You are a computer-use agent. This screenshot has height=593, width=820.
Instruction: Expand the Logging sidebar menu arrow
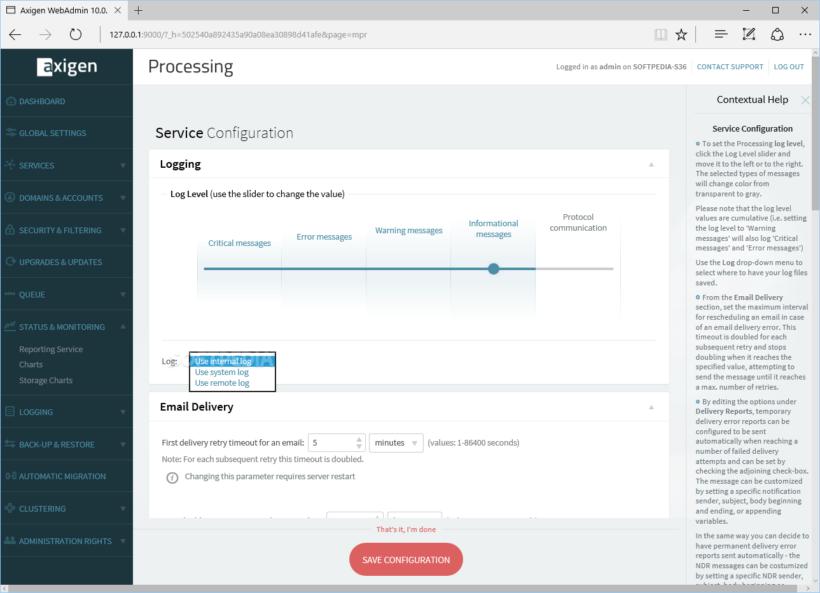pyautogui.click(x=123, y=412)
